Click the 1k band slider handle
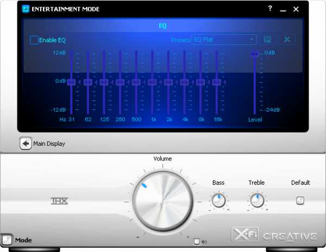 pos(152,82)
